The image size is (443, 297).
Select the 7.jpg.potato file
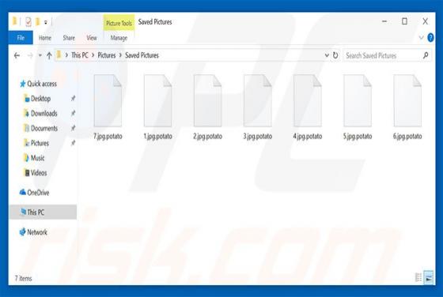point(108,107)
